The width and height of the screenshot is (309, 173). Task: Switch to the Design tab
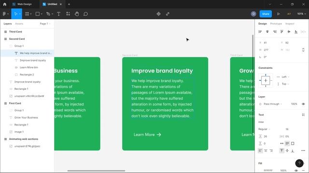click(263, 24)
